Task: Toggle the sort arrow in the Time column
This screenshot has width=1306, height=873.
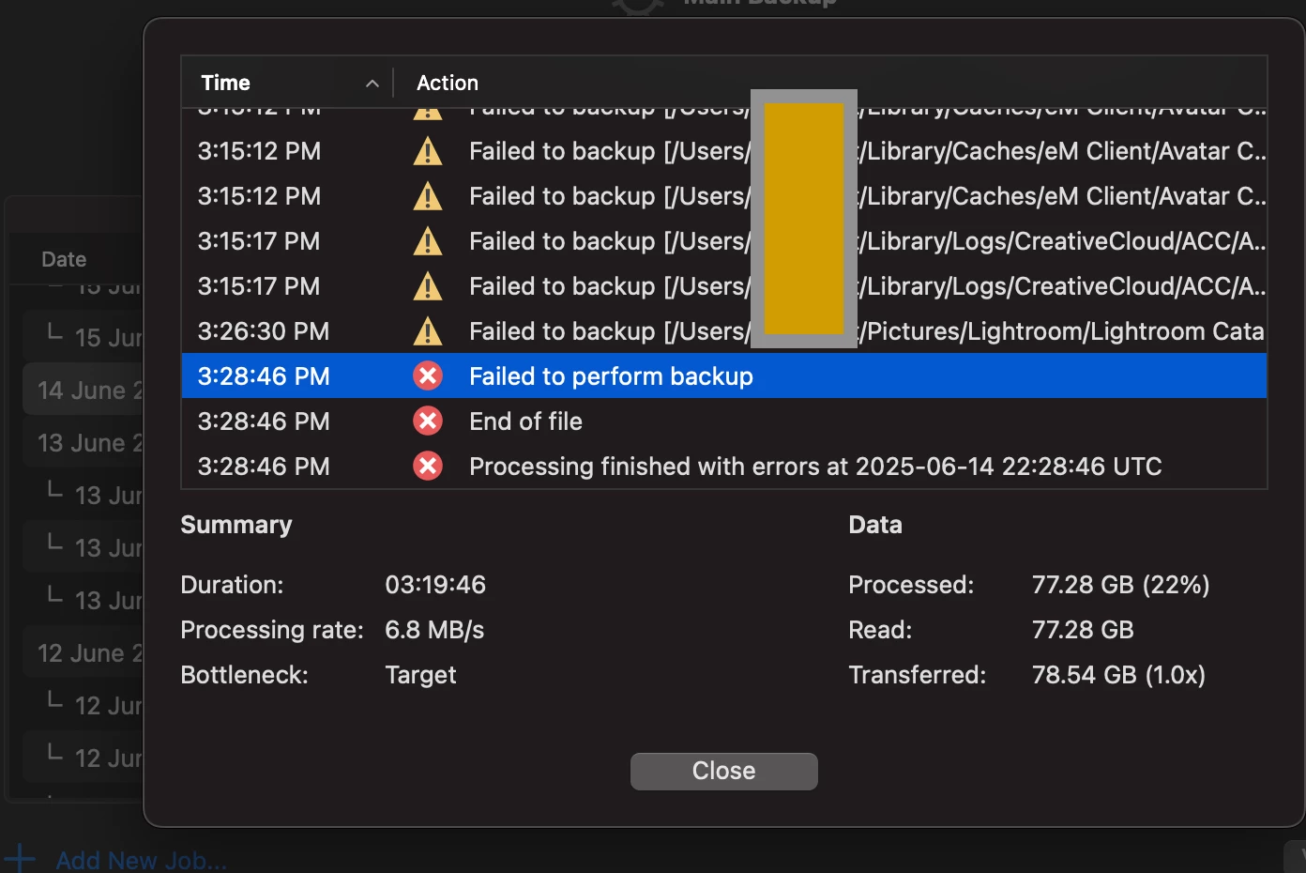Action: [x=372, y=84]
